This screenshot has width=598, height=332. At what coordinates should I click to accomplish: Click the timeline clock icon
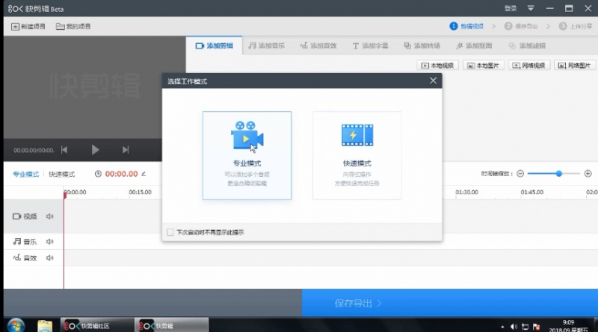click(x=98, y=174)
